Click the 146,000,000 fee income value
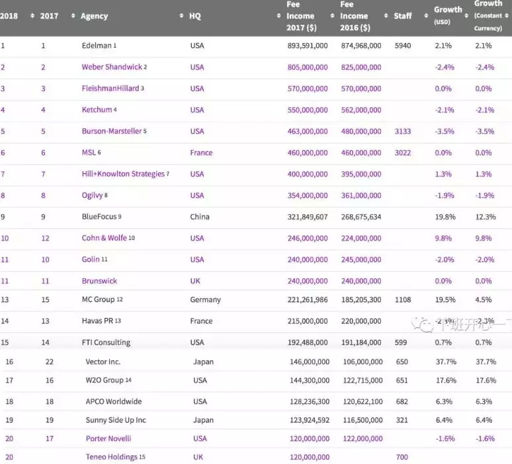The image size is (512, 464). pos(309,362)
